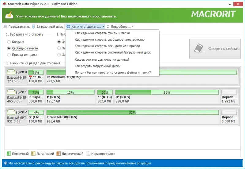Click the red flag boot partition icon
Viewport: 245px width, 169px height.
point(31,77)
